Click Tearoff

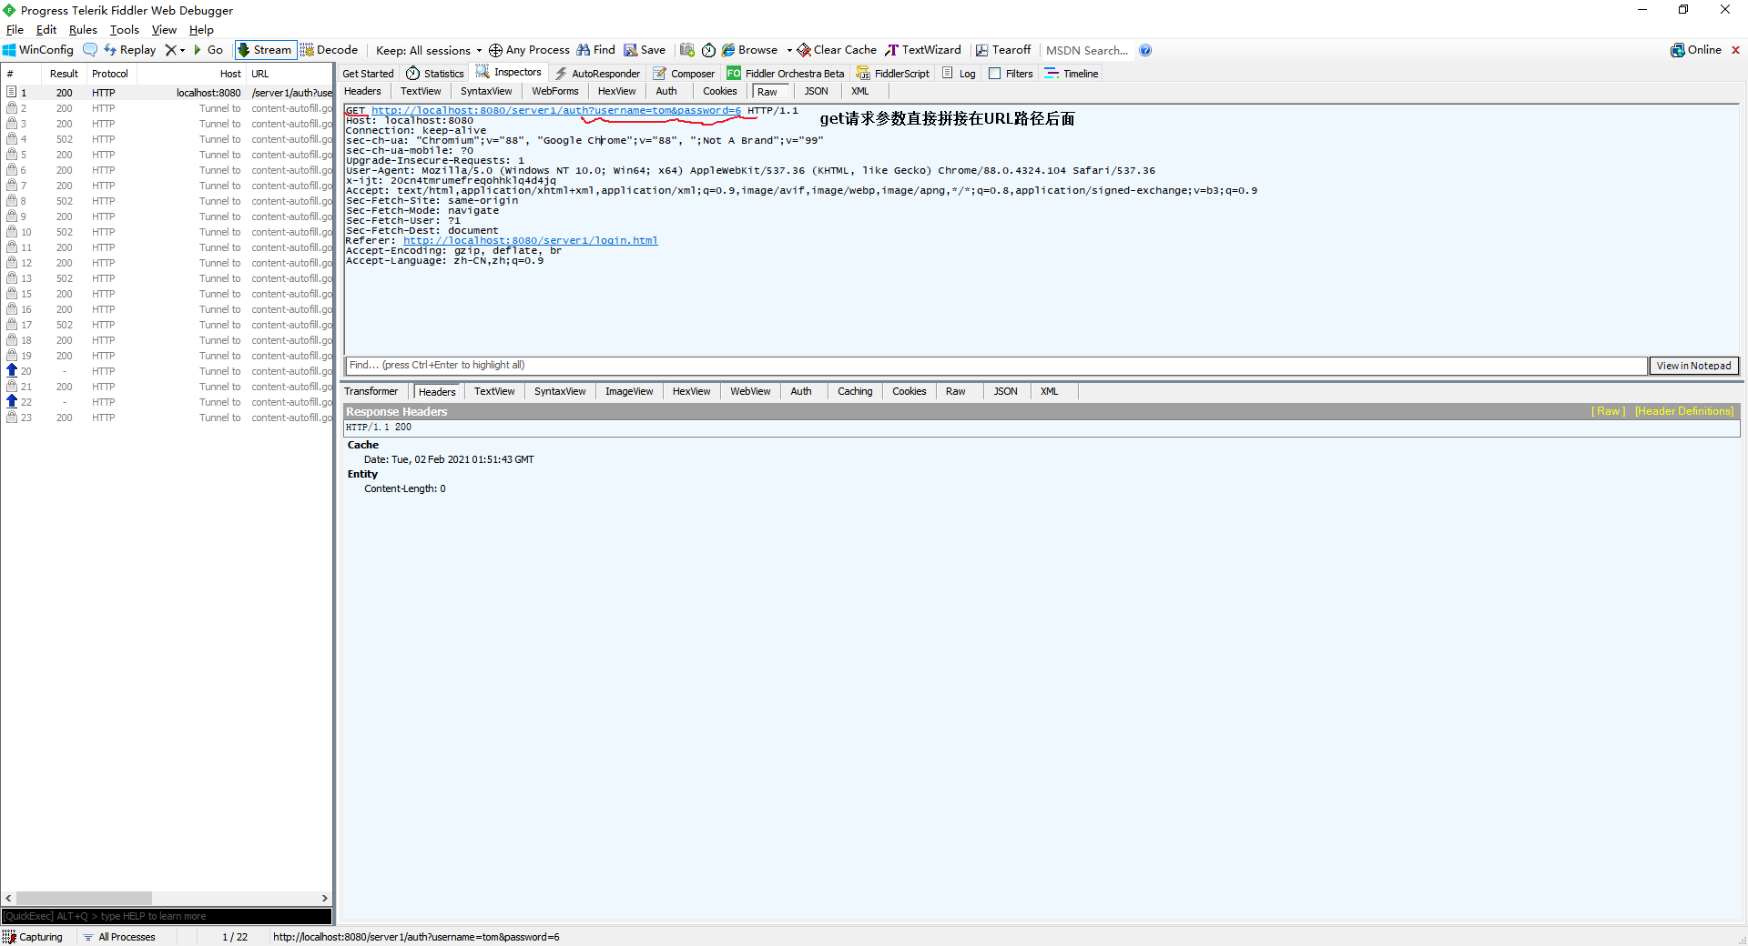click(1003, 50)
